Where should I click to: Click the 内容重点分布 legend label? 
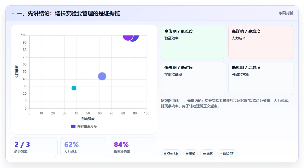(x=87, y=126)
